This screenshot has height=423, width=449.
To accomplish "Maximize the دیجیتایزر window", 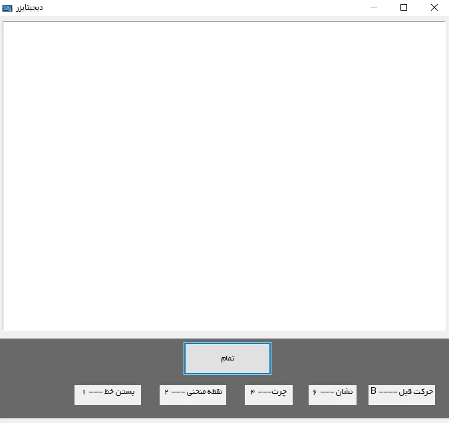I will point(404,7).
